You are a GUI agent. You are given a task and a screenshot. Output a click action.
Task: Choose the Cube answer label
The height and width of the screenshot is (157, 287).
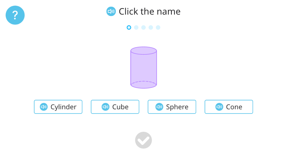120,107
